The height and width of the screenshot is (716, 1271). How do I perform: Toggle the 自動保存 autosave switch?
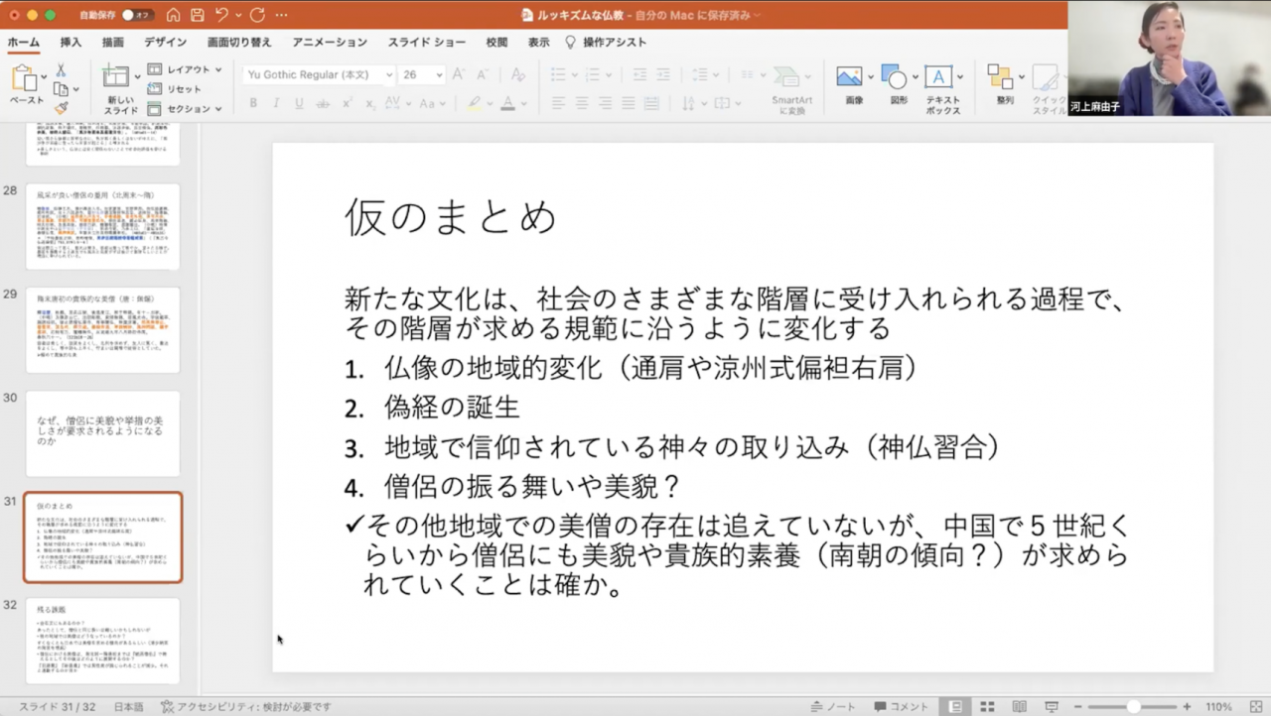[135, 15]
